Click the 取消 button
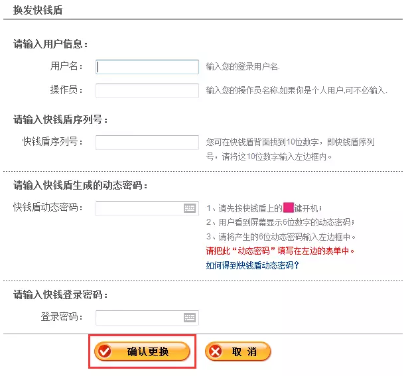Viewport: 410px width, 376px height. tap(238, 351)
